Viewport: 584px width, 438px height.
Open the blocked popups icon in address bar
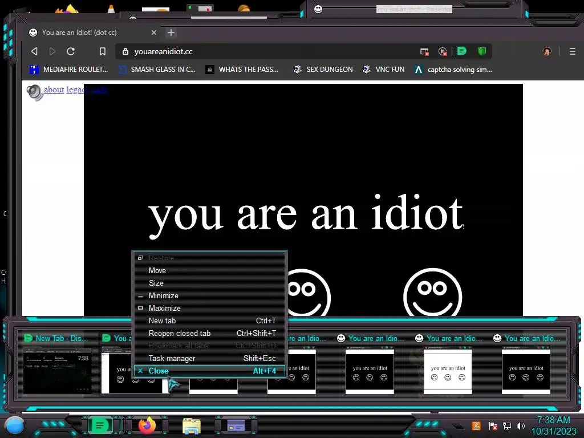pyautogui.click(x=424, y=52)
